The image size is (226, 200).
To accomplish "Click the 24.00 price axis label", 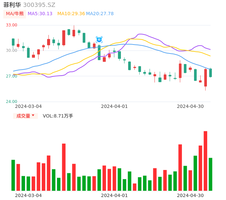I will coord(12,102).
